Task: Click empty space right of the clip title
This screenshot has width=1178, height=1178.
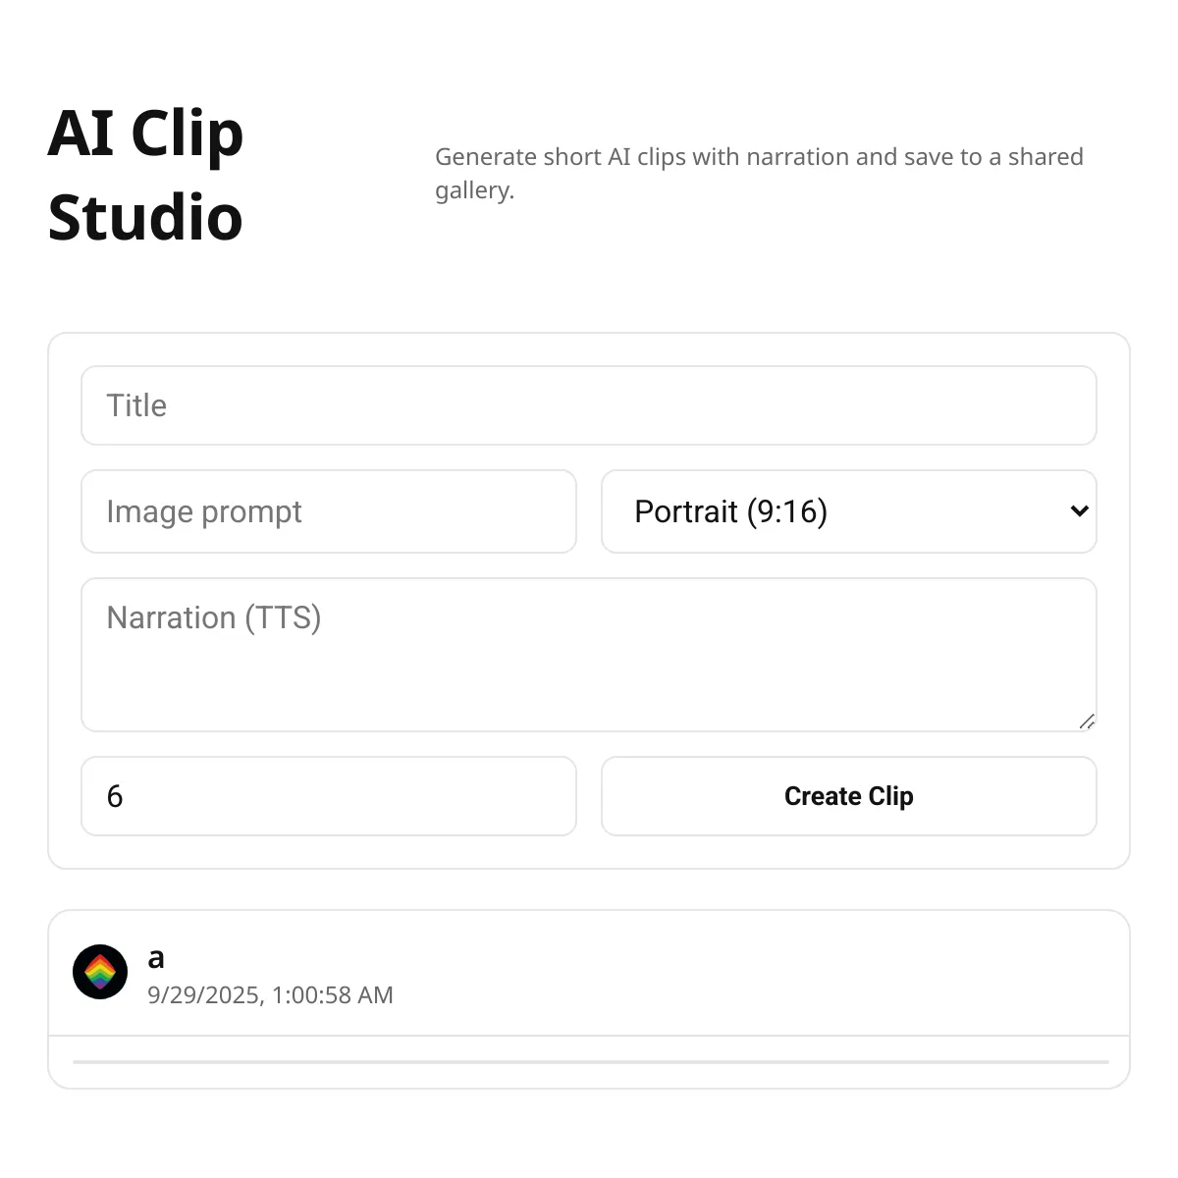Action: tap(687, 958)
